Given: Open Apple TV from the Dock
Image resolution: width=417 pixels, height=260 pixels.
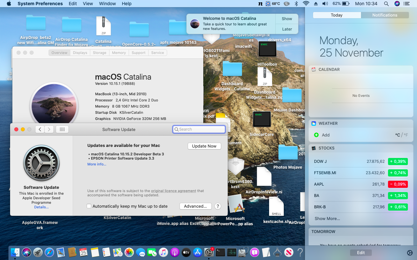Looking at the screenshot, I should pyautogui.click(x=186, y=252).
